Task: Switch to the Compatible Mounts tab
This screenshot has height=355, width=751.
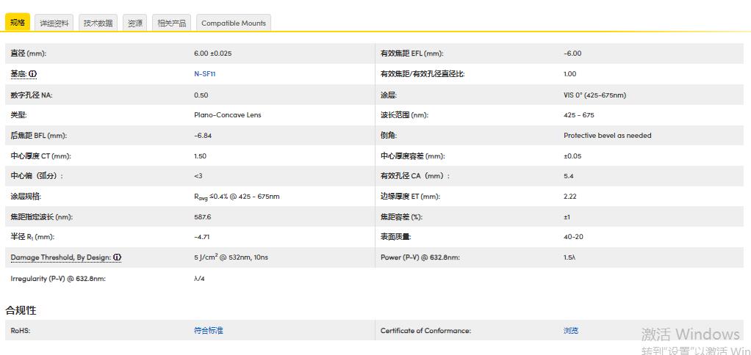Action: pyautogui.click(x=234, y=23)
